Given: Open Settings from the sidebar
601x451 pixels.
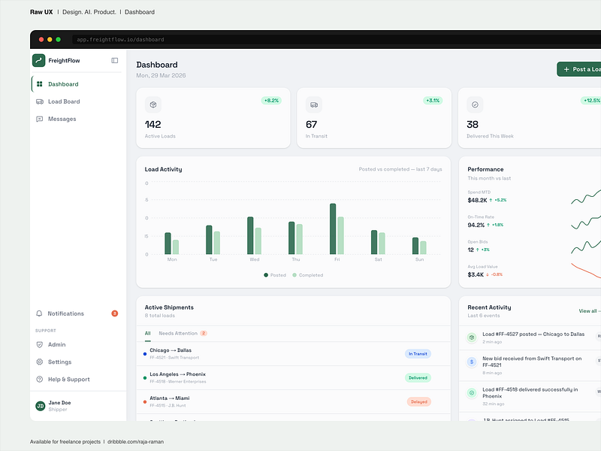Looking at the screenshot, I should 77,362.
